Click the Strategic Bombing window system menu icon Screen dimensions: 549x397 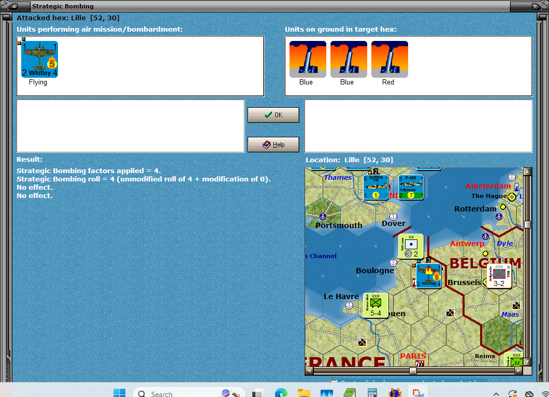[13, 6]
